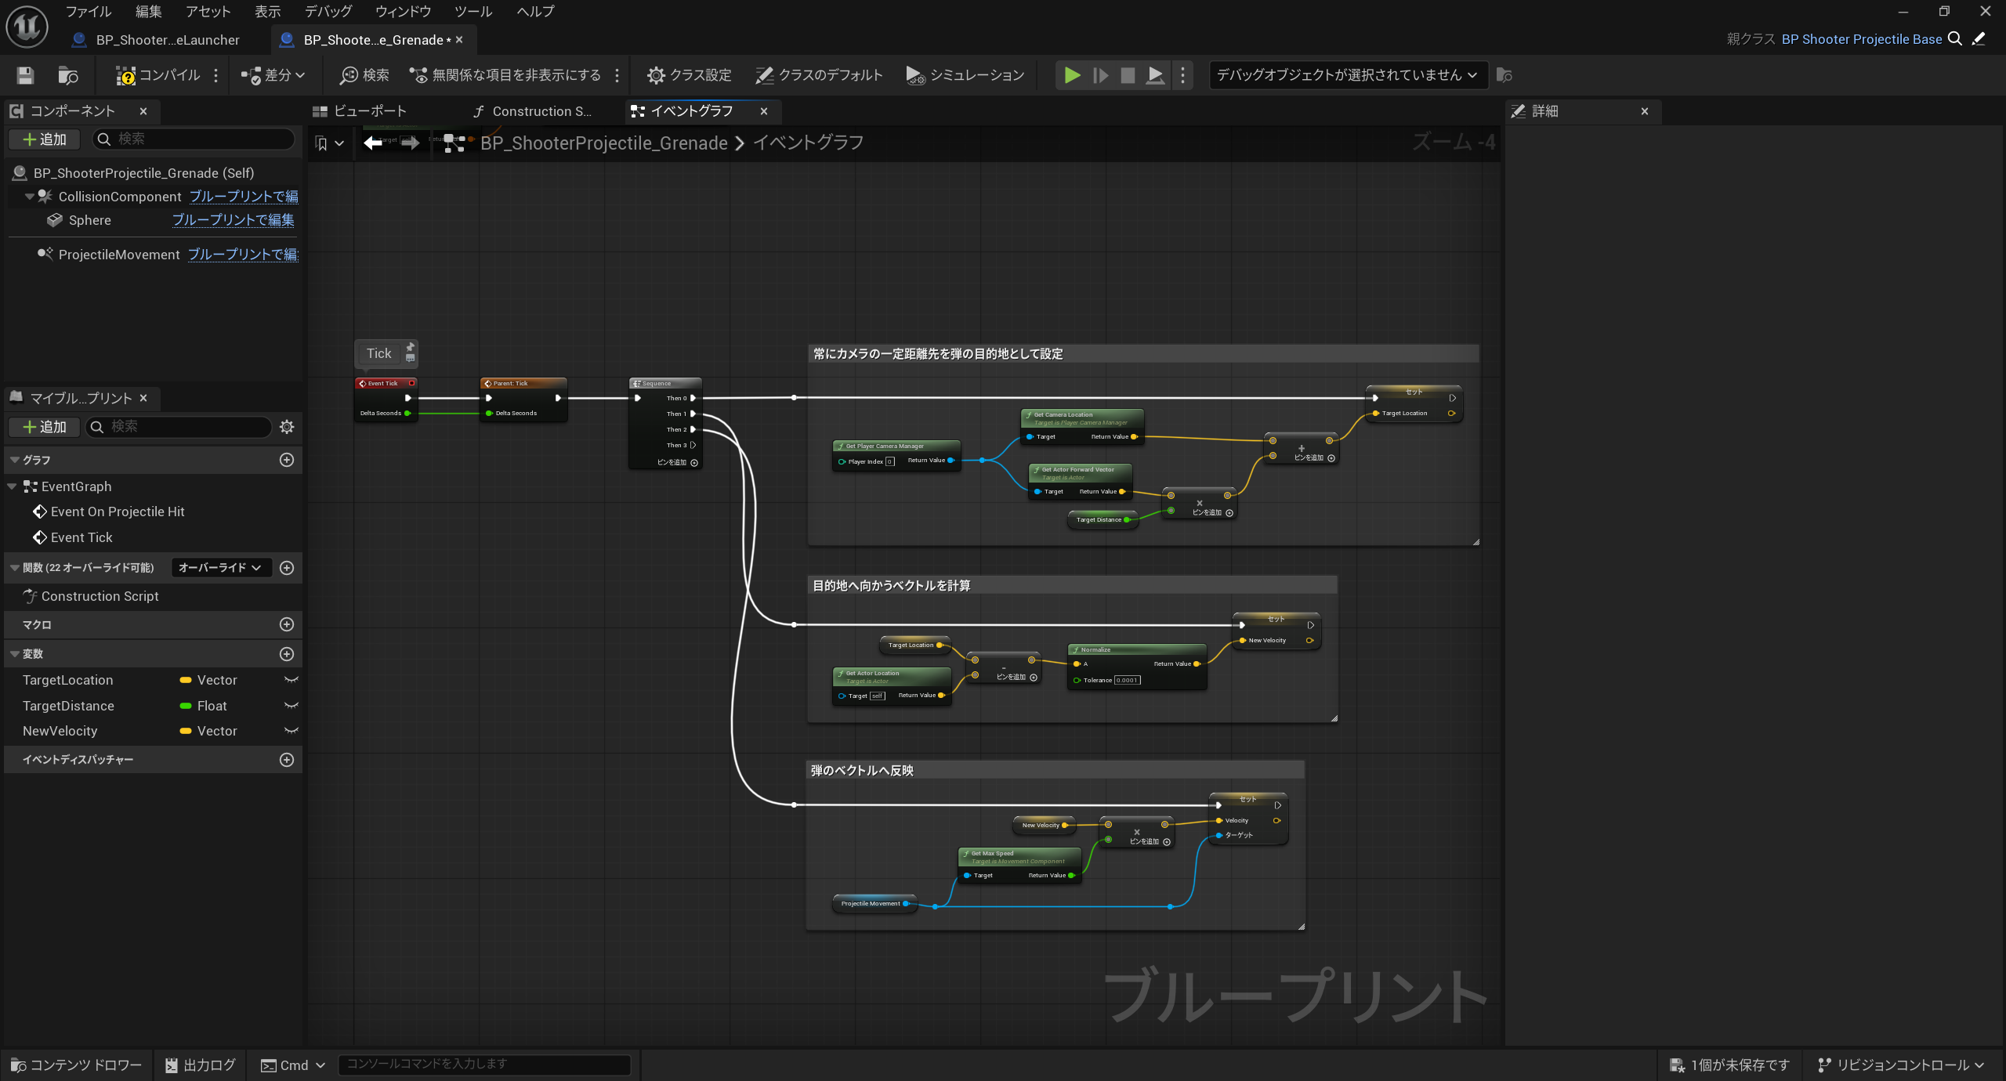Click BP Shooter Projectile Base parent class link
The image size is (2006, 1081).
click(x=1861, y=39)
